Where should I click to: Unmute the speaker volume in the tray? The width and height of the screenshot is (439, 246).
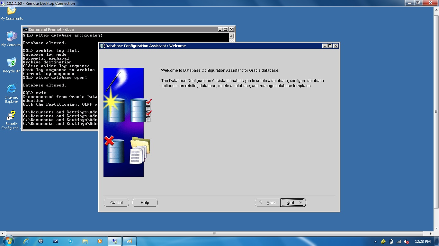click(x=406, y=241)
